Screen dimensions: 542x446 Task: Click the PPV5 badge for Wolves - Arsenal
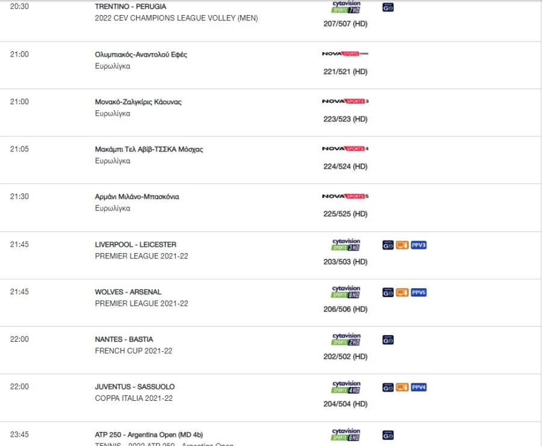pos(419,292)
